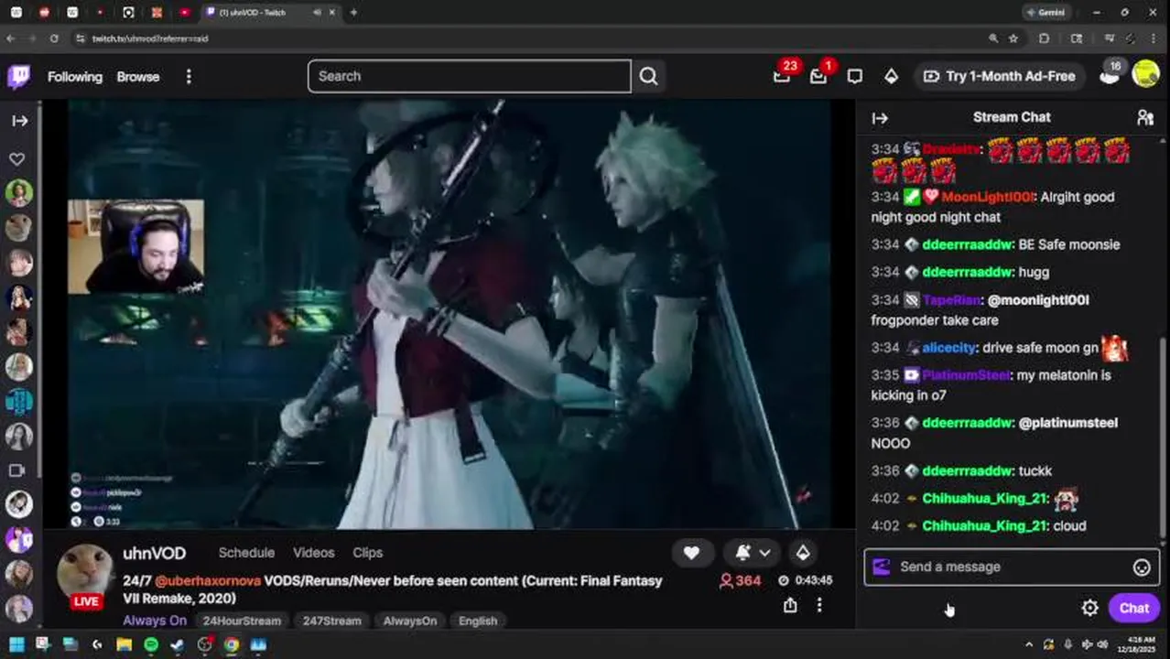Click the browser back arrow
1170x659 pixels.
coord(11,38)
